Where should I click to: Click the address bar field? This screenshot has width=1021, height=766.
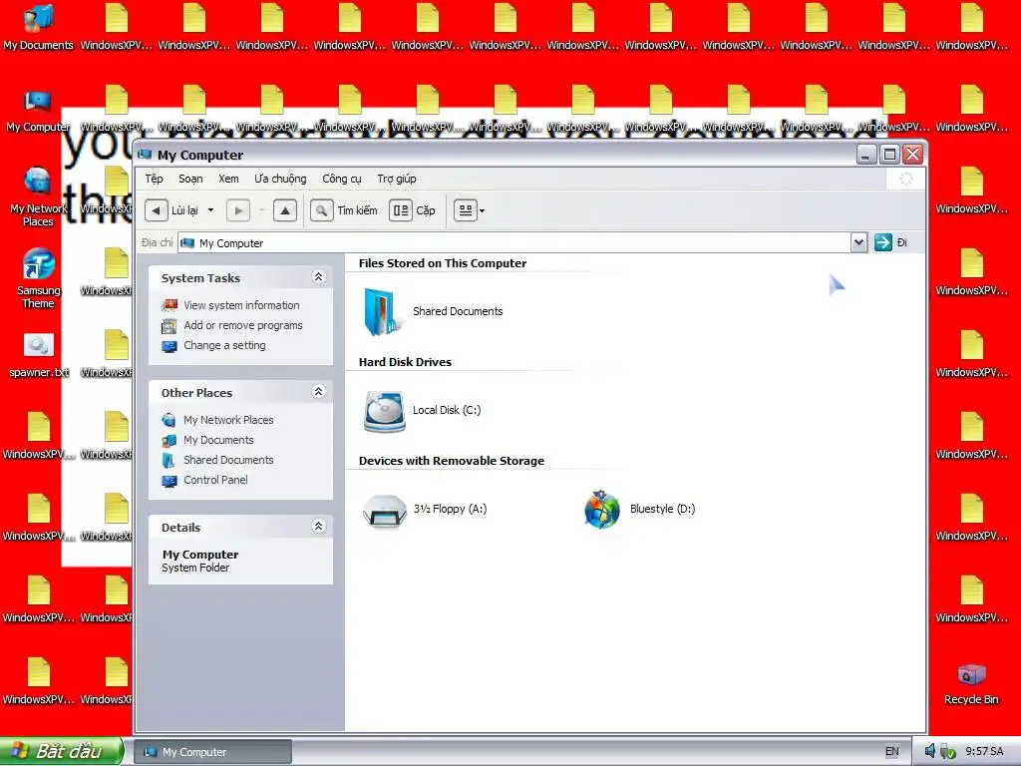(514, 243)
